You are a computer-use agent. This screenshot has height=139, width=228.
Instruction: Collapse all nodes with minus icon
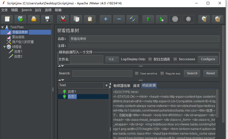click(x=119, y=19)
